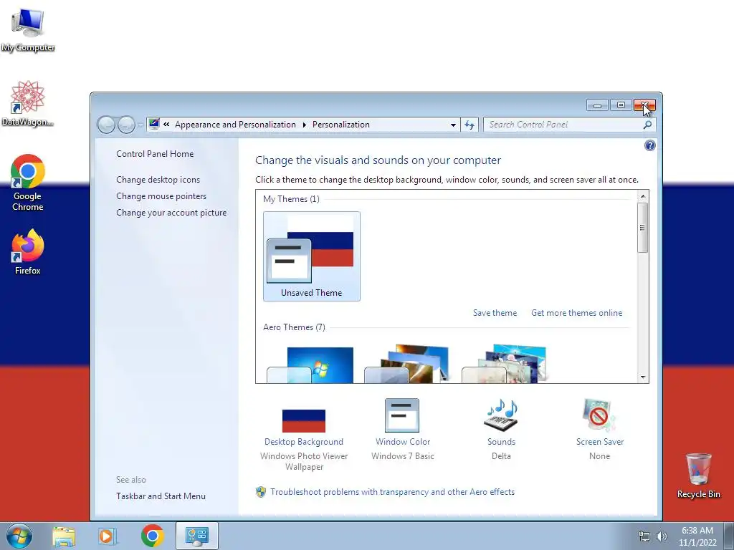
Task: Click the Personalization breadcrumb
Action: click(340, 125)
